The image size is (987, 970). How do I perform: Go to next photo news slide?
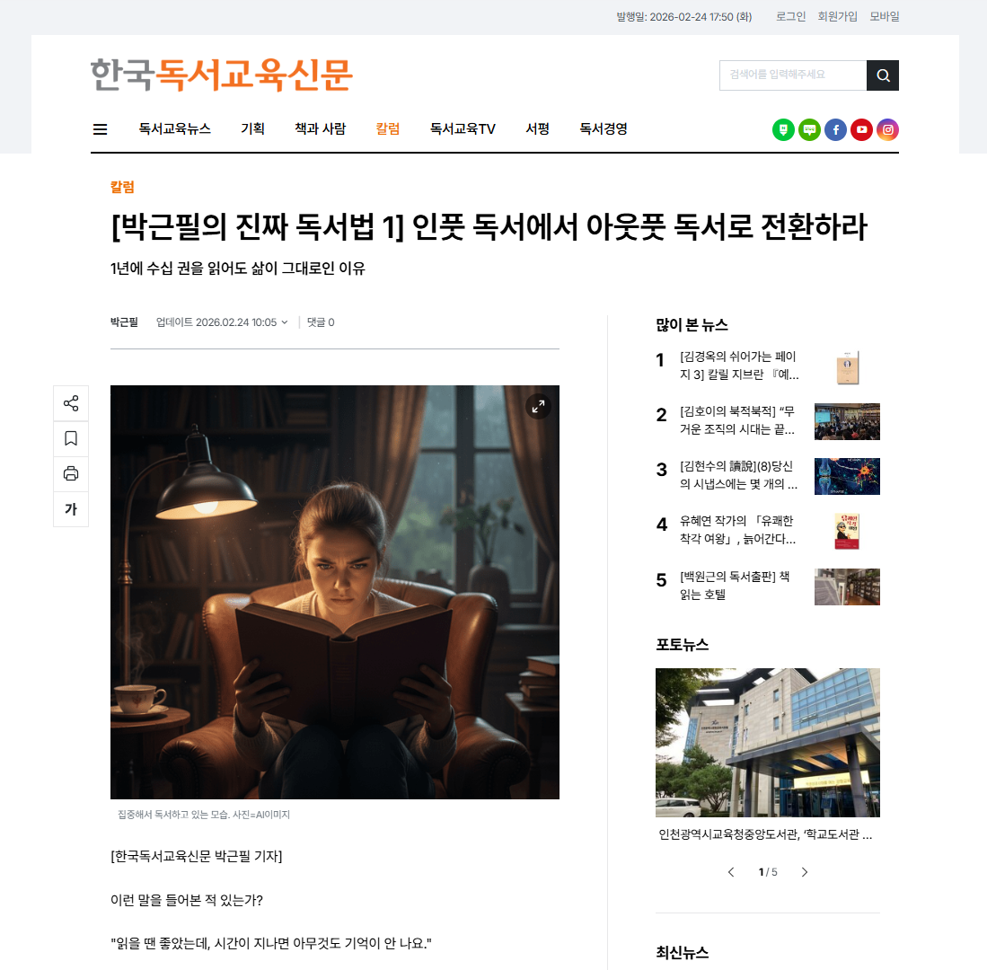[805, 872]
